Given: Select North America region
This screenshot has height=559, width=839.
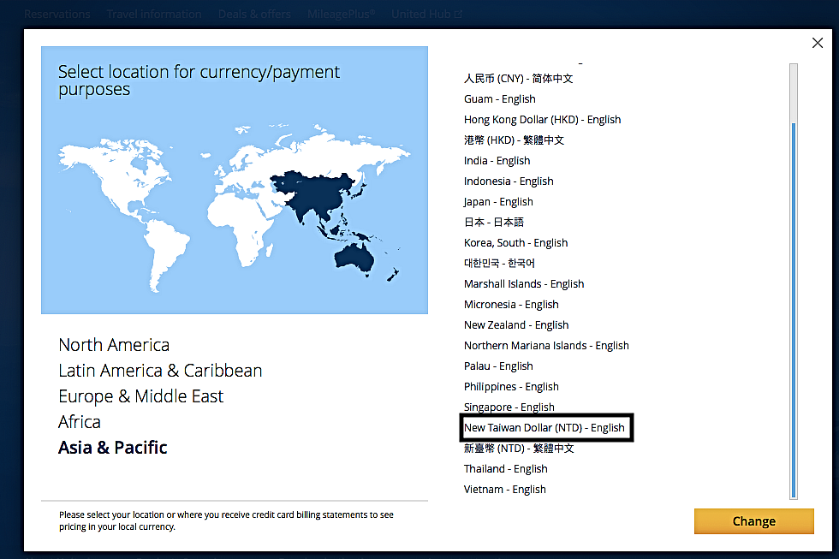Looking at the screenshot, I should point(114,345).
